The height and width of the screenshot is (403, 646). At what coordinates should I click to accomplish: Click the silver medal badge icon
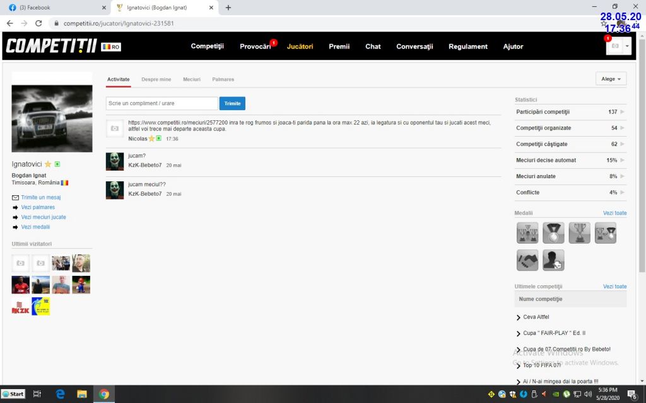pos(553,232)
